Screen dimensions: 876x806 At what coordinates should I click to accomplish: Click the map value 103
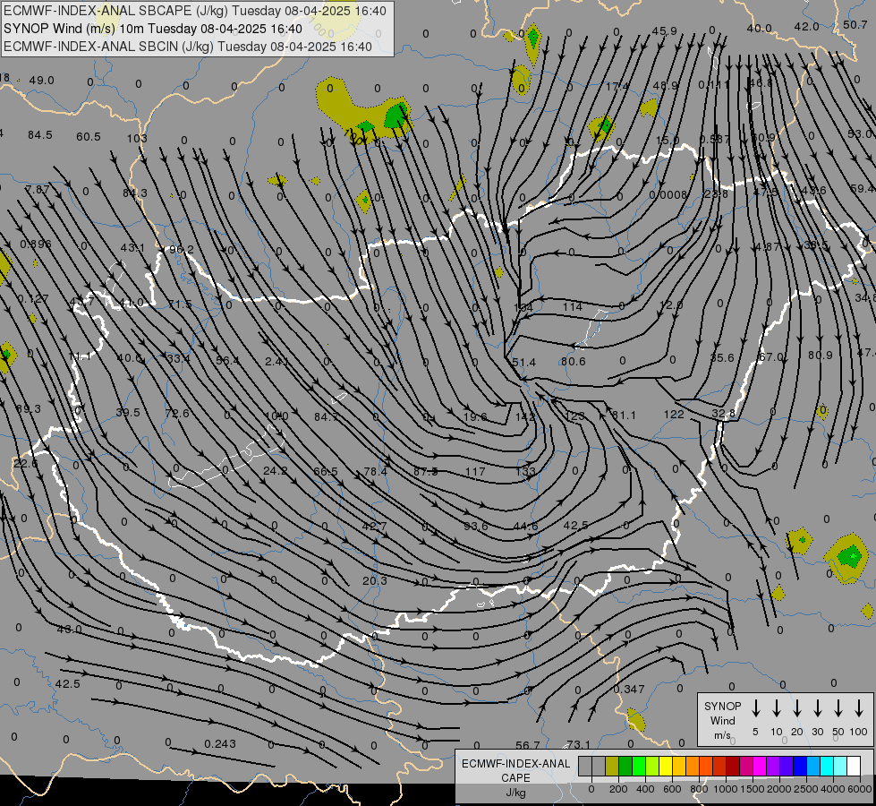click(x=137, y=138)
